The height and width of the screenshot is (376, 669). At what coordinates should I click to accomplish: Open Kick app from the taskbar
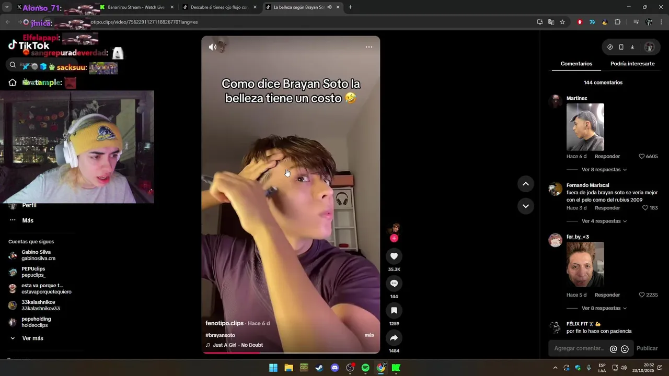396,368
